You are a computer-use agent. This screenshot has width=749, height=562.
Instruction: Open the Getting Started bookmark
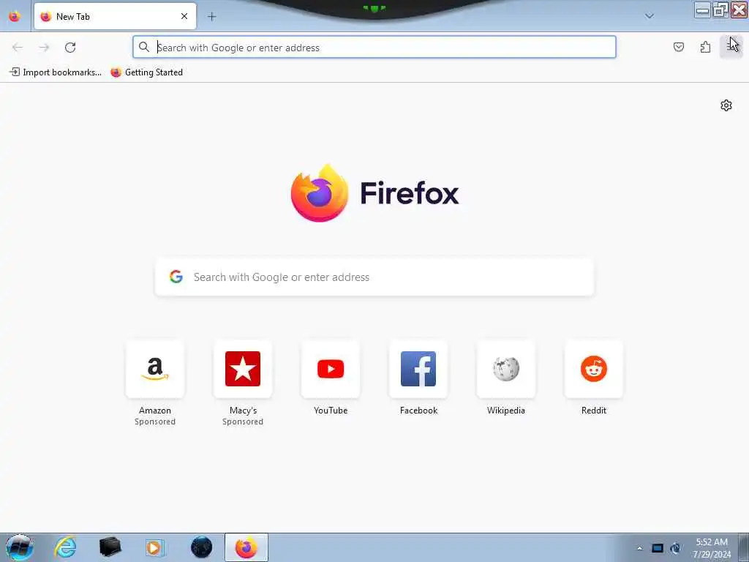pyautogui.click(x=146, y=72)
